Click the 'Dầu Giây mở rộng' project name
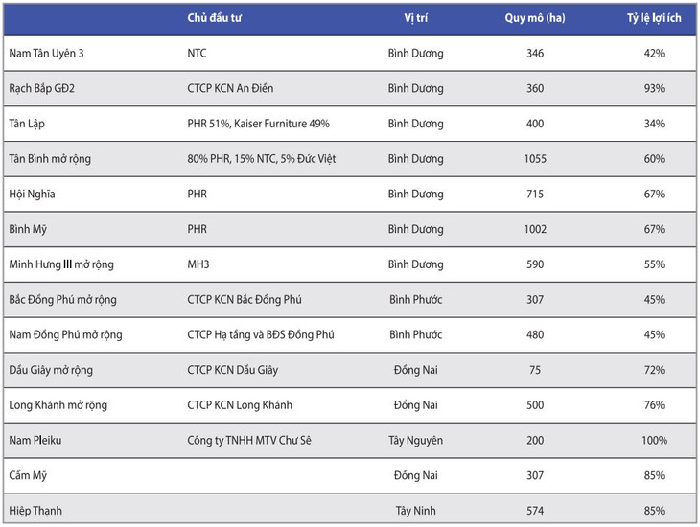The width and height of the screenshot is (700, 527). click(51, 370)
